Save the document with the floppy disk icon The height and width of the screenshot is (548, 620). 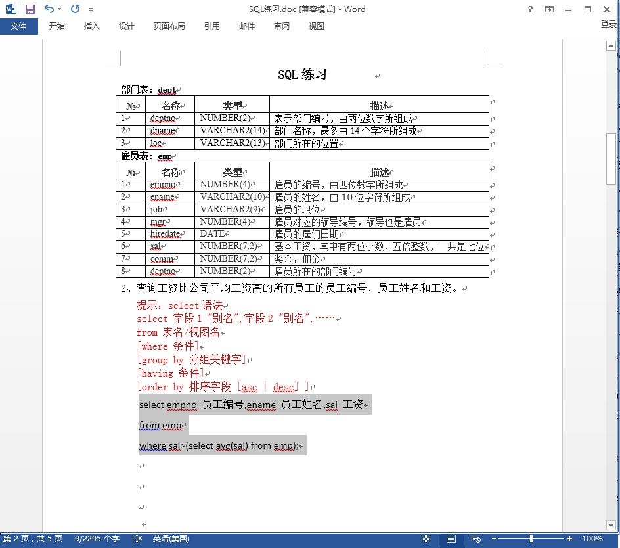tap(30, 9)
